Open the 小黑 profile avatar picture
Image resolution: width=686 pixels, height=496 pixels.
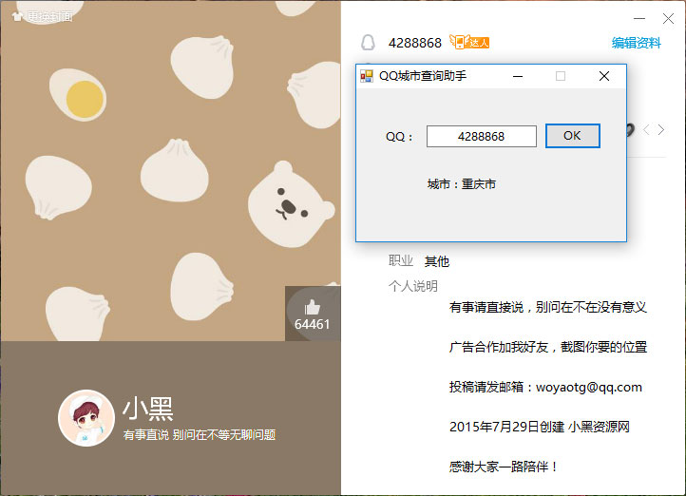[86, 418]
